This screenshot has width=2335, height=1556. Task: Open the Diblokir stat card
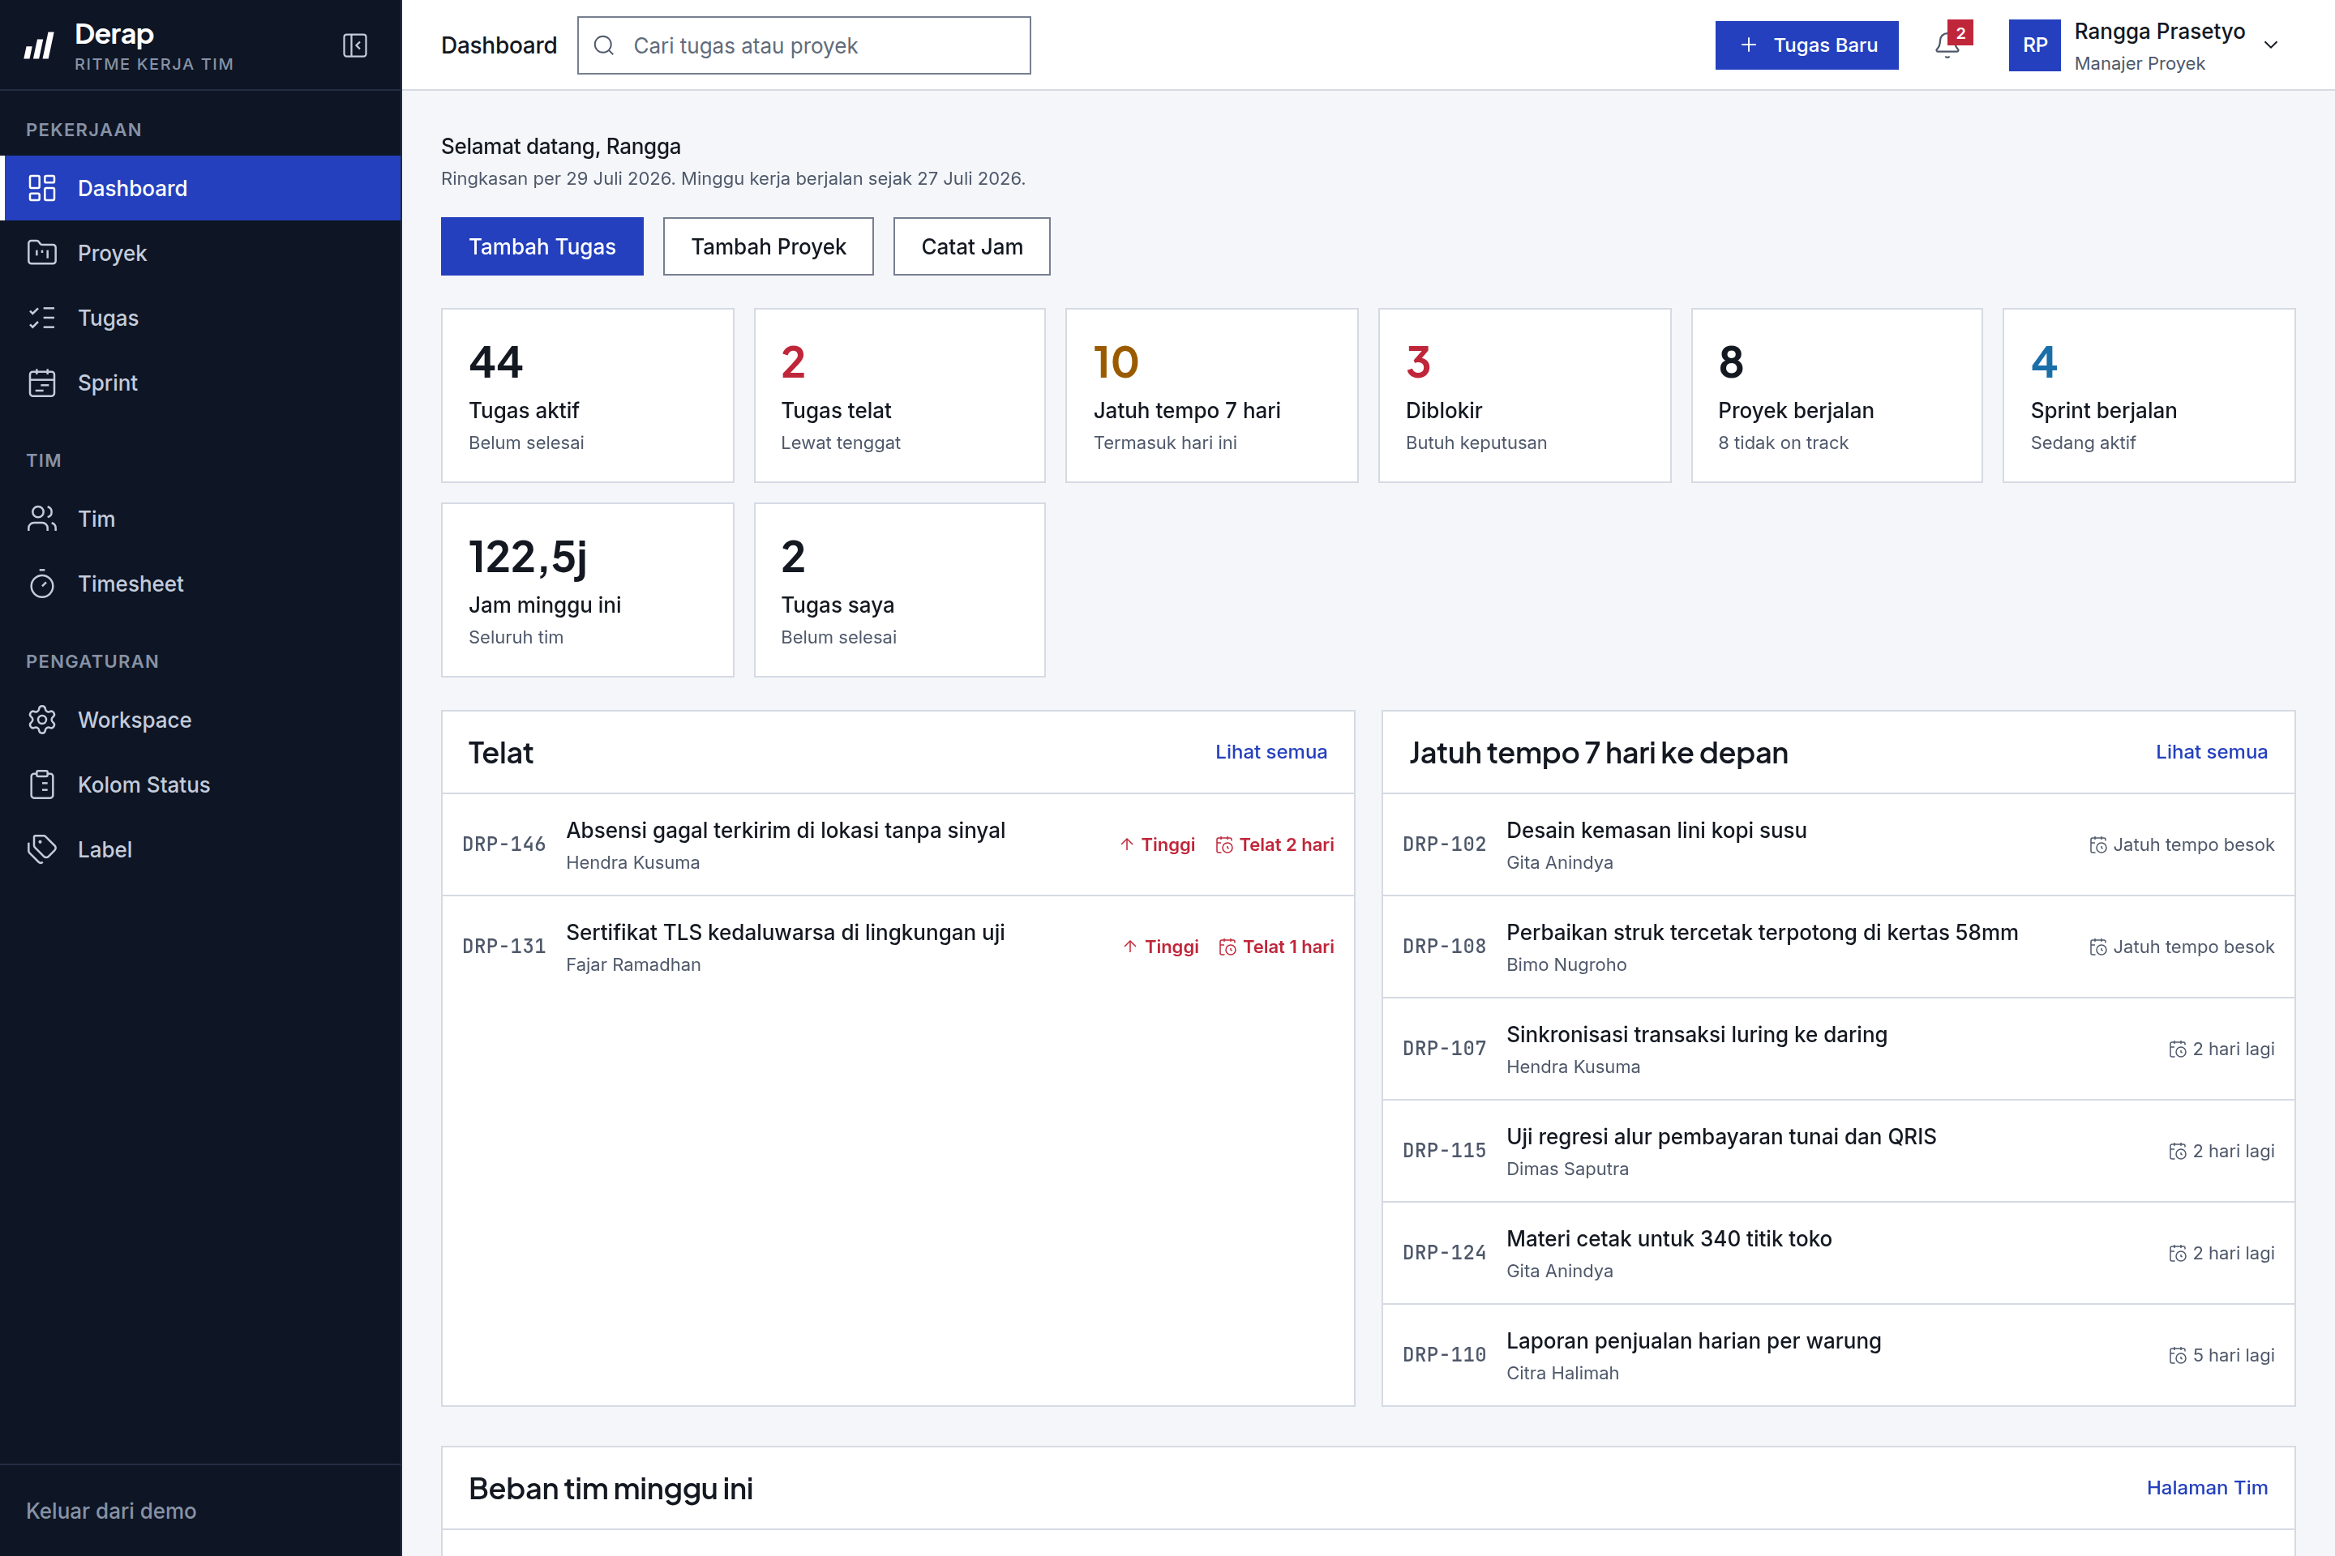1524,395
